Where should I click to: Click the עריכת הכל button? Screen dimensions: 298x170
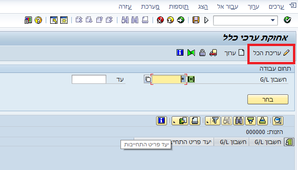[271, 53]
